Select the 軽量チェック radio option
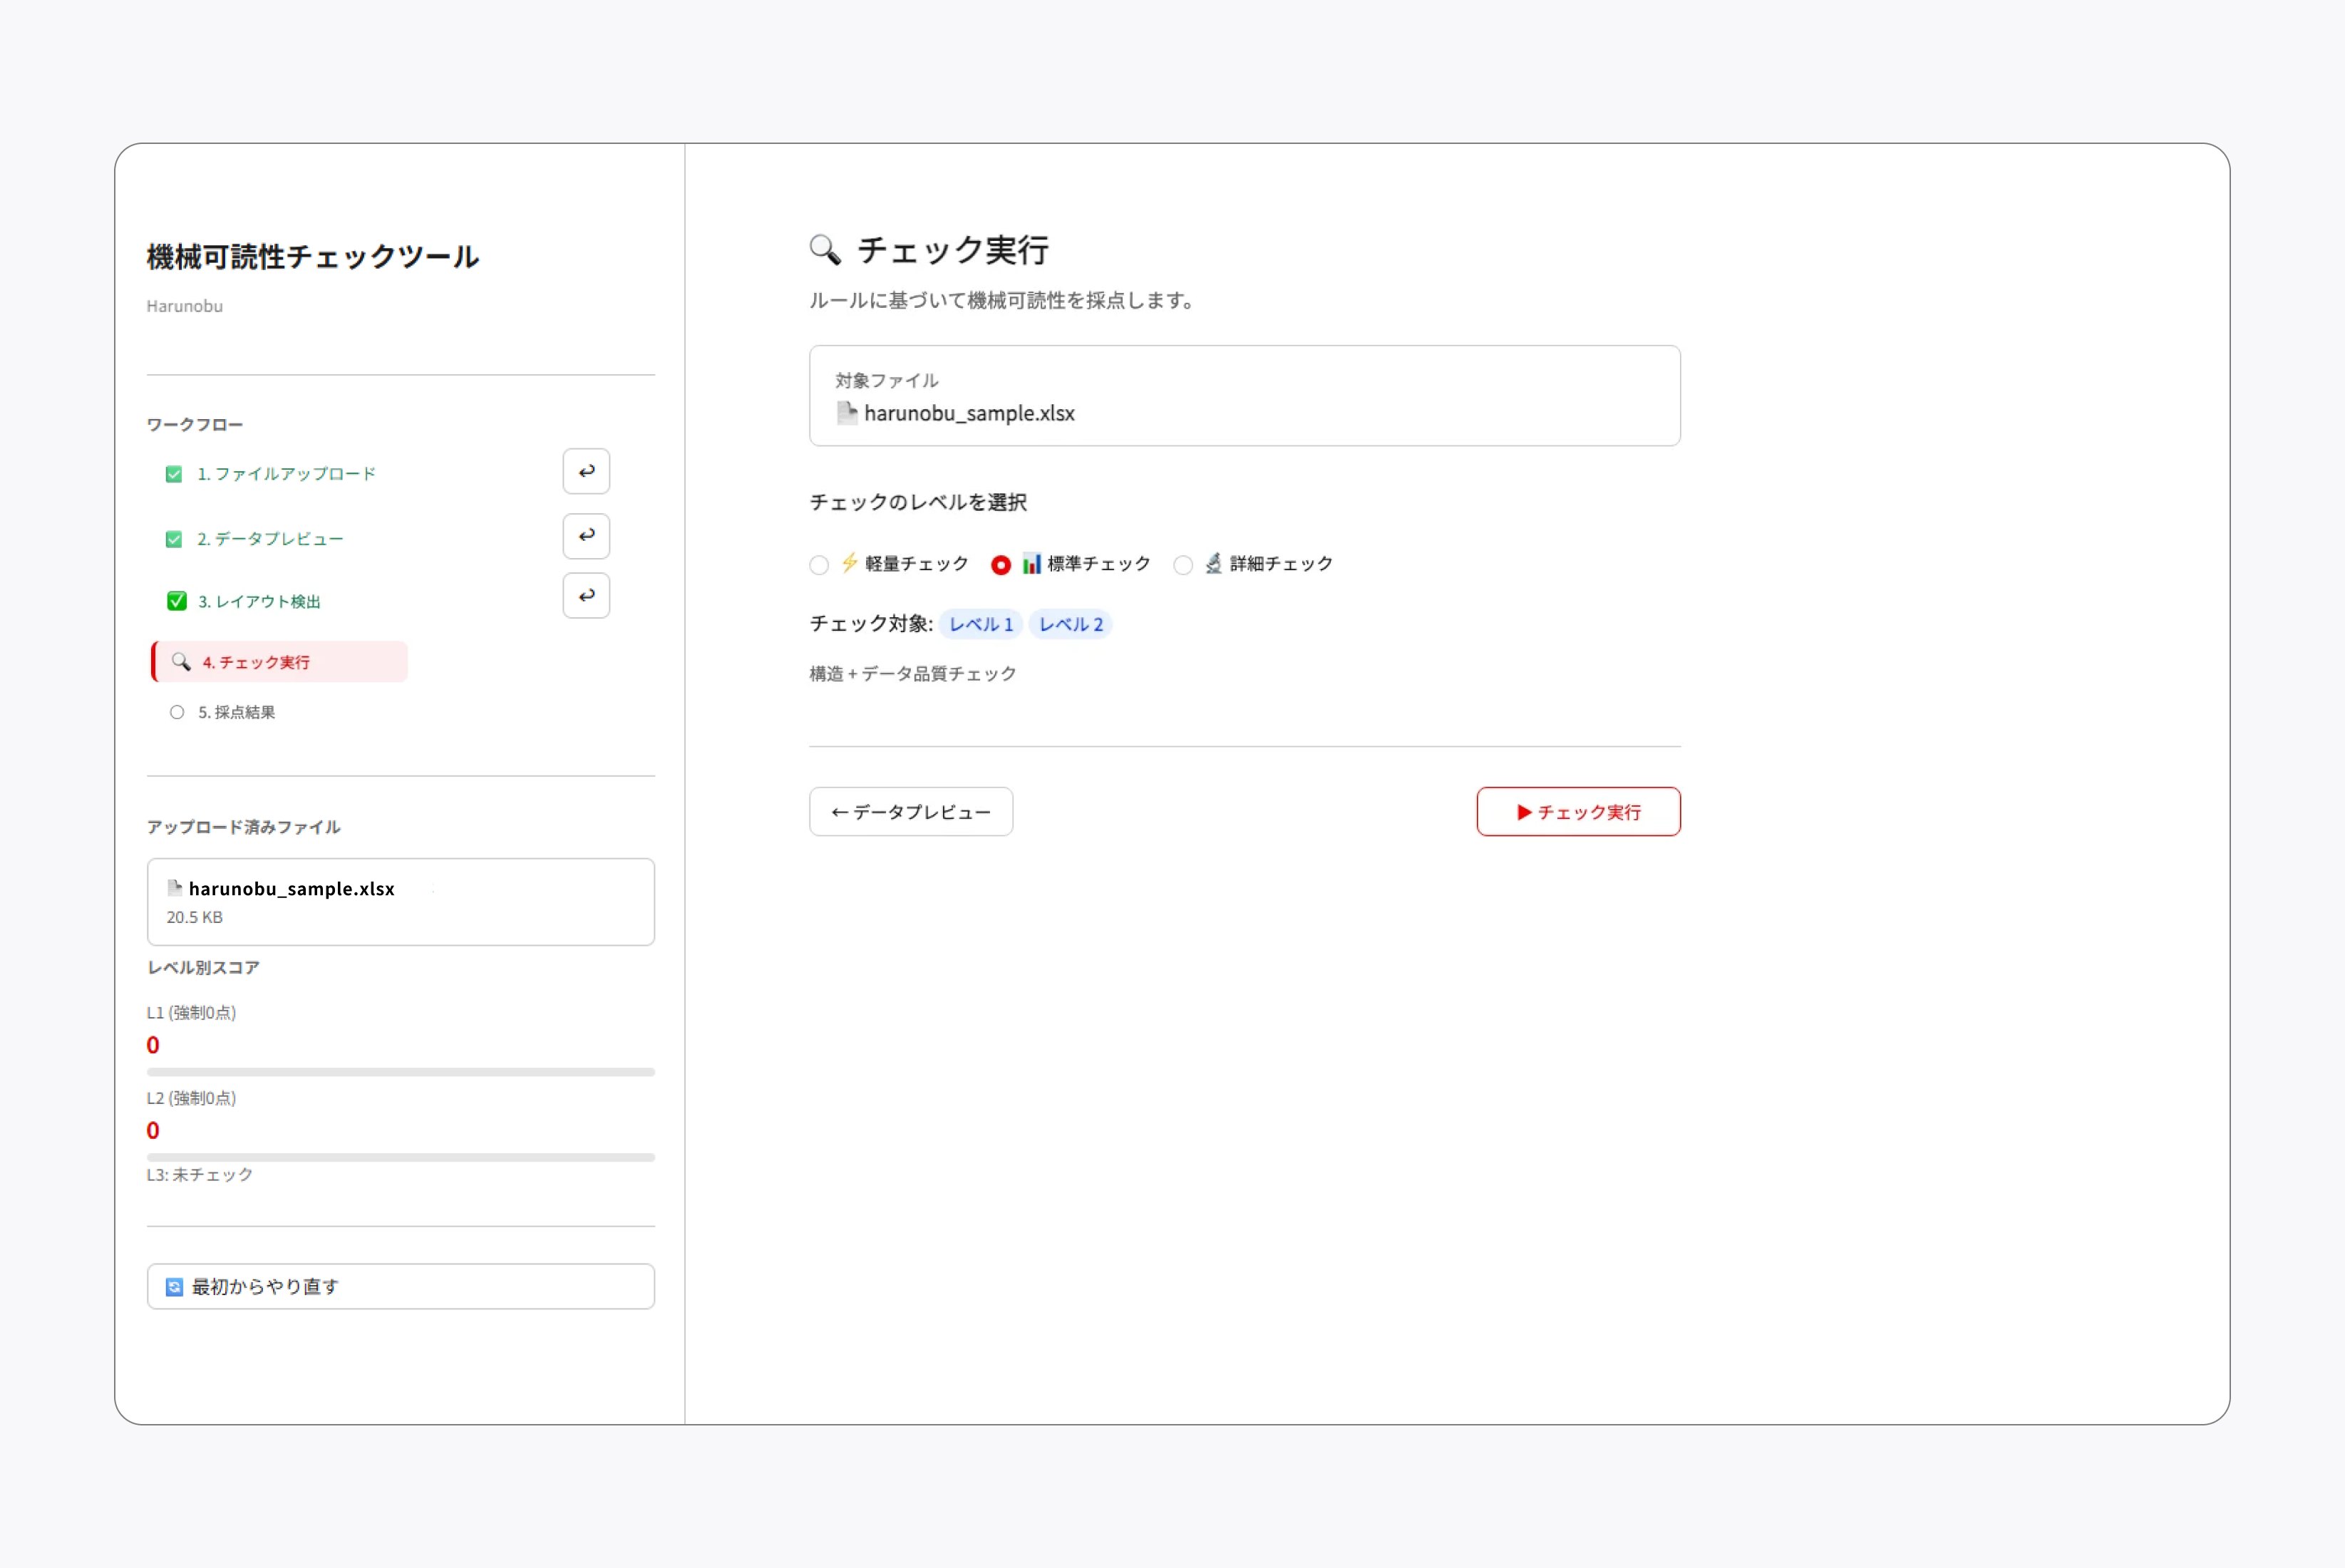Screen dimensions: 2345x1568 (819, 565)
